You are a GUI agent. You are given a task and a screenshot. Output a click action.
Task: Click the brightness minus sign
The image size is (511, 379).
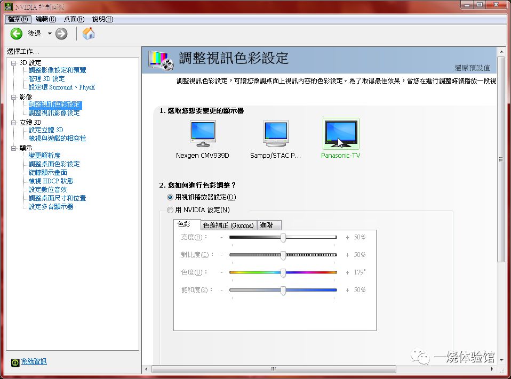[x=221, y=237]
